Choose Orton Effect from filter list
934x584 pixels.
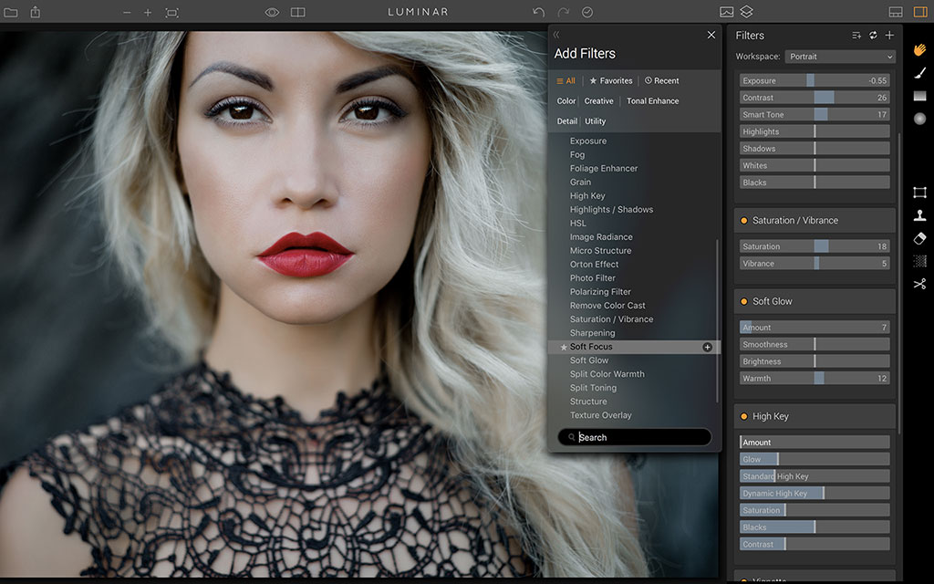(x=594, y=265)
